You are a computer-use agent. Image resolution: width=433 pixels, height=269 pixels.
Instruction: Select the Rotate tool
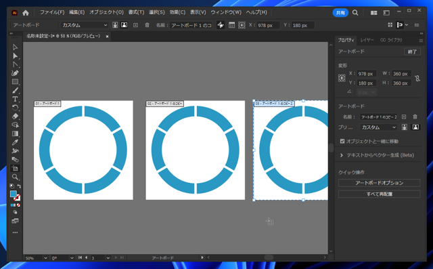[x=15, y=108]
